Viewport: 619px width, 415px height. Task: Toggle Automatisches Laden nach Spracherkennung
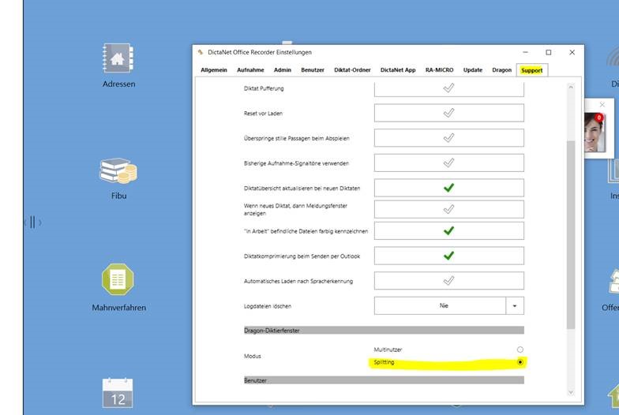pos(448,281)
